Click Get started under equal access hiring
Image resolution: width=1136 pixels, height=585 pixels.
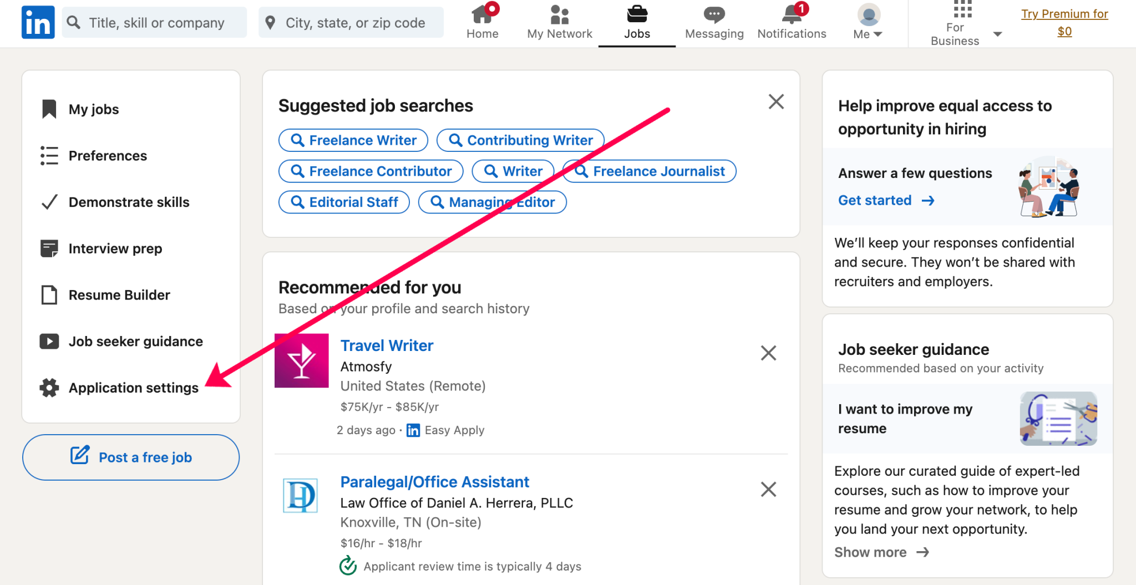coord(875,200)
